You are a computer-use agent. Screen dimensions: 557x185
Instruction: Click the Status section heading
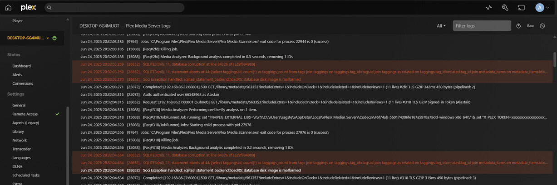tap(14, 55)
